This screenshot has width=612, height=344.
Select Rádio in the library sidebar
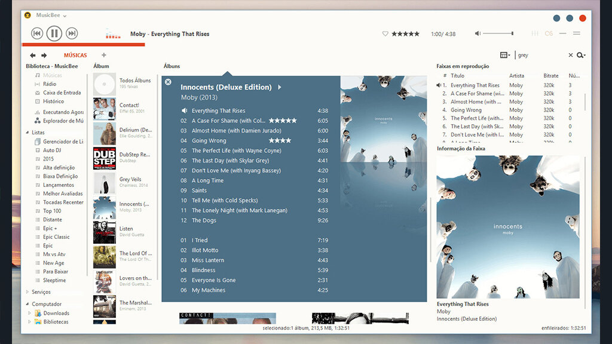click(x=50, y=84)
